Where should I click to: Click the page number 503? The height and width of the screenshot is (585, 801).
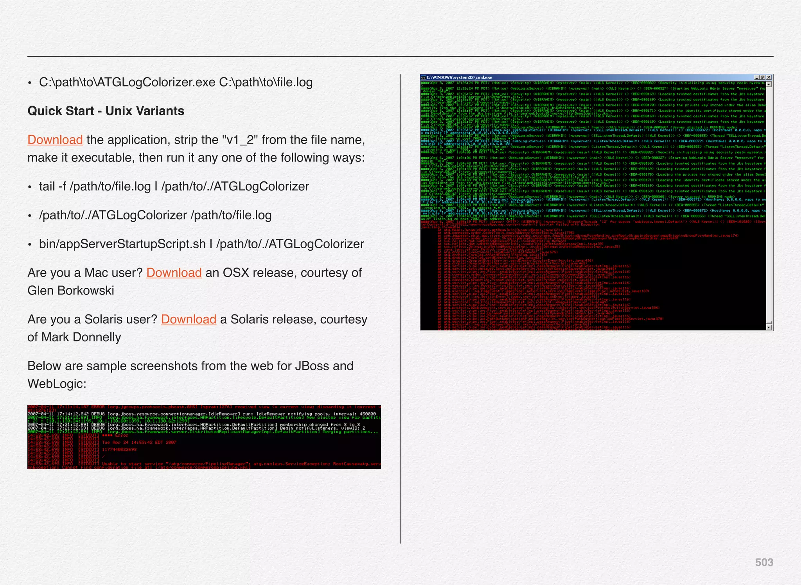pyautogui.click(x=764, y=562)
